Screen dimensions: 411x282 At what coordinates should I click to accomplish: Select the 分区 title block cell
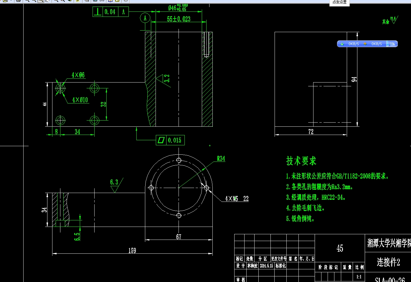pyautogui.click(x=263, y=259)
